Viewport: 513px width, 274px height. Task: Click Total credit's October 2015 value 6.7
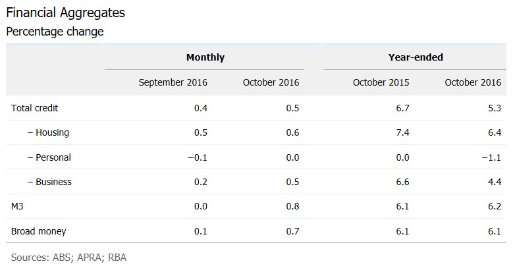tap(402, 107)
